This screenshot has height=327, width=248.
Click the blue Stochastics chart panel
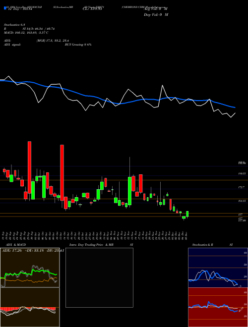pyautogui.click(x=218, y=268)
